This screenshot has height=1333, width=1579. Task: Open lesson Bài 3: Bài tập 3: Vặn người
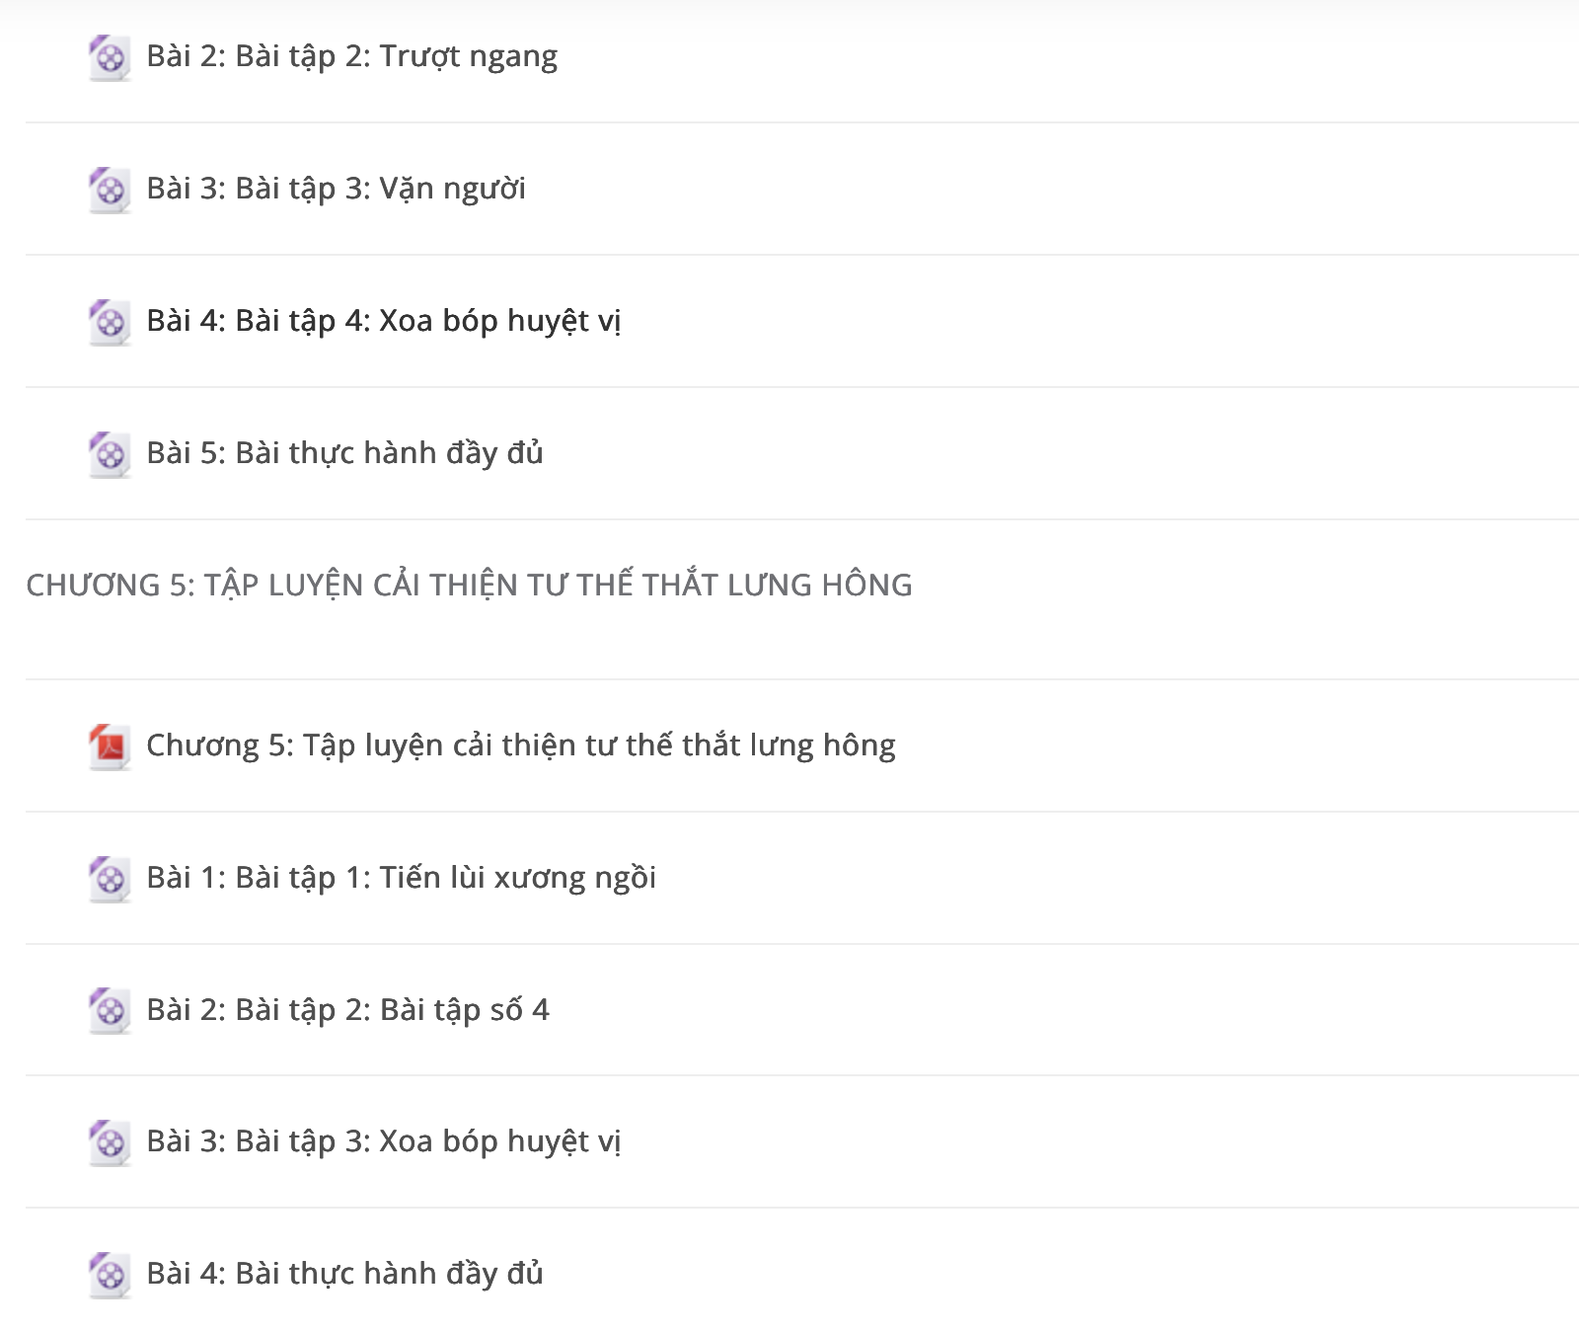coord(336,189)
